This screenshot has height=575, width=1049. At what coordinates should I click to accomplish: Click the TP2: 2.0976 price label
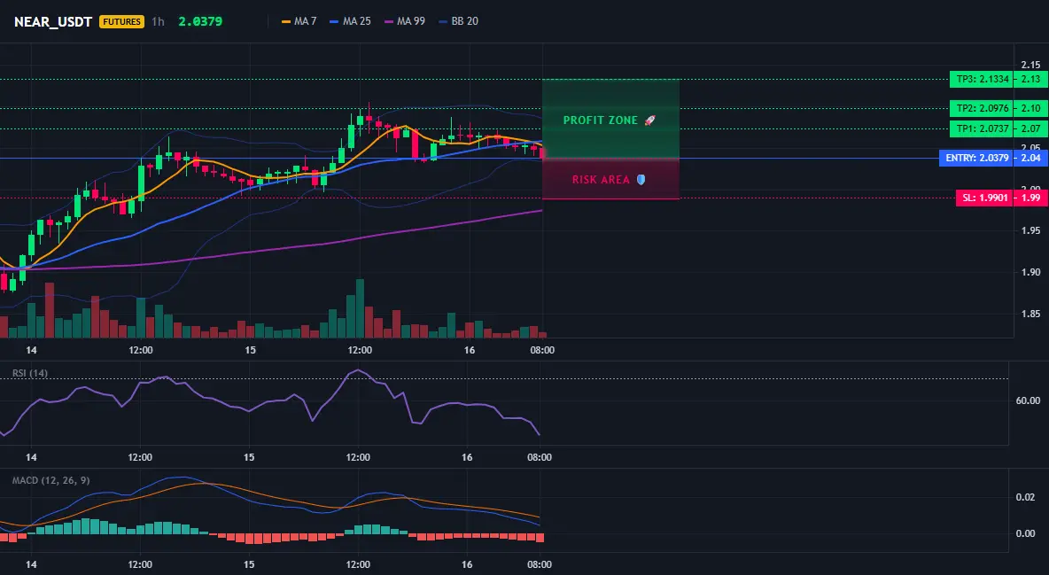pos(981,108)
